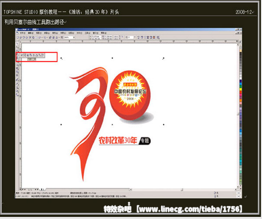The height and width of the screenshot is (219, 262).
Task: Click the fill color indicator in status bar
Action: 238,193
